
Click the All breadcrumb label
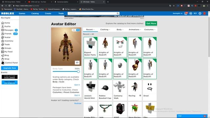(x=93, y=34)
